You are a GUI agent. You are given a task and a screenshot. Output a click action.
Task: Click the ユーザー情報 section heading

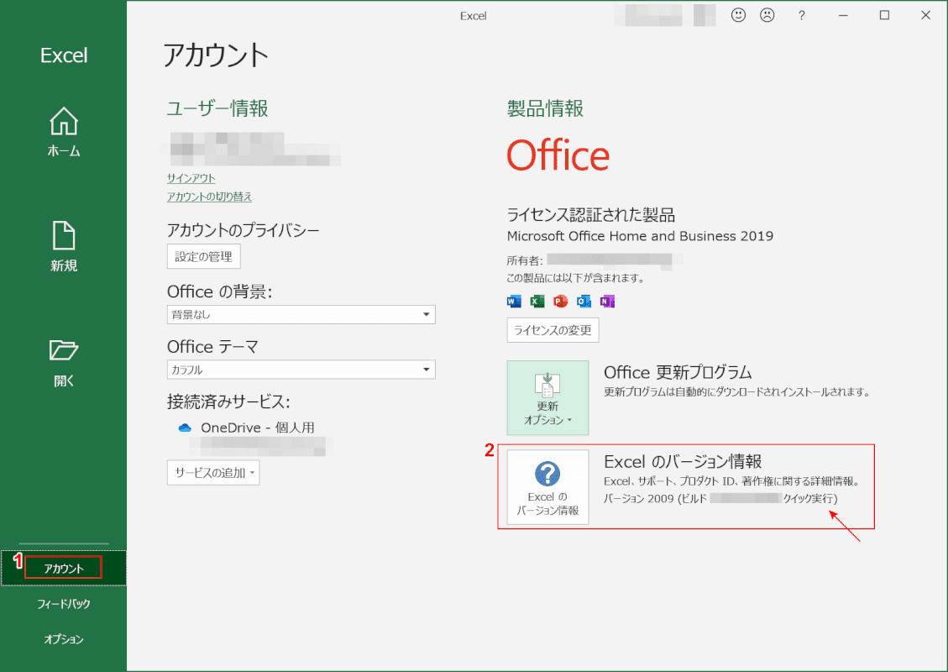pyautogui.click(x=217, y=108)
